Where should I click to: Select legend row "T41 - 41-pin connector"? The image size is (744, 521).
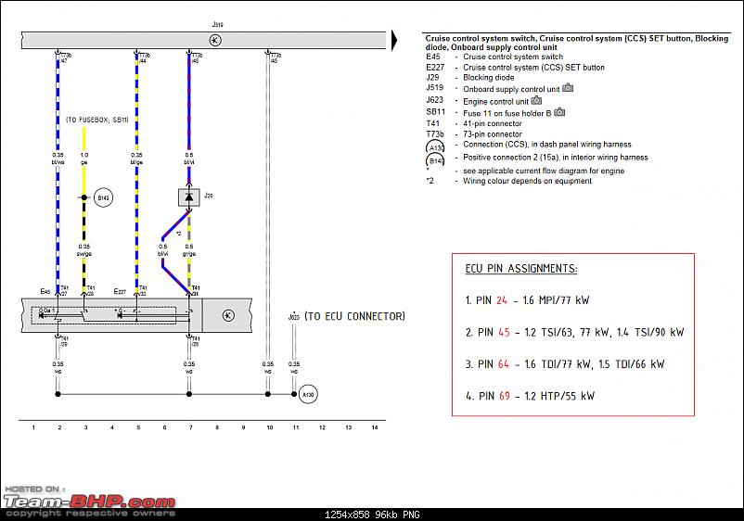coord(474,123)
